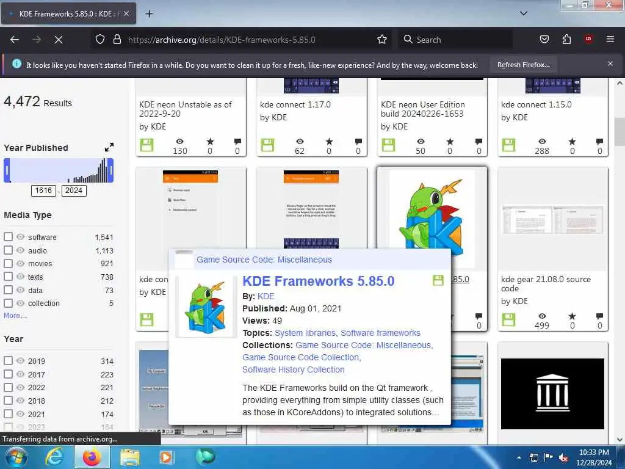Show the list all tabs dropdown
The width and height of the screenshot is (625, 469).
523,13
